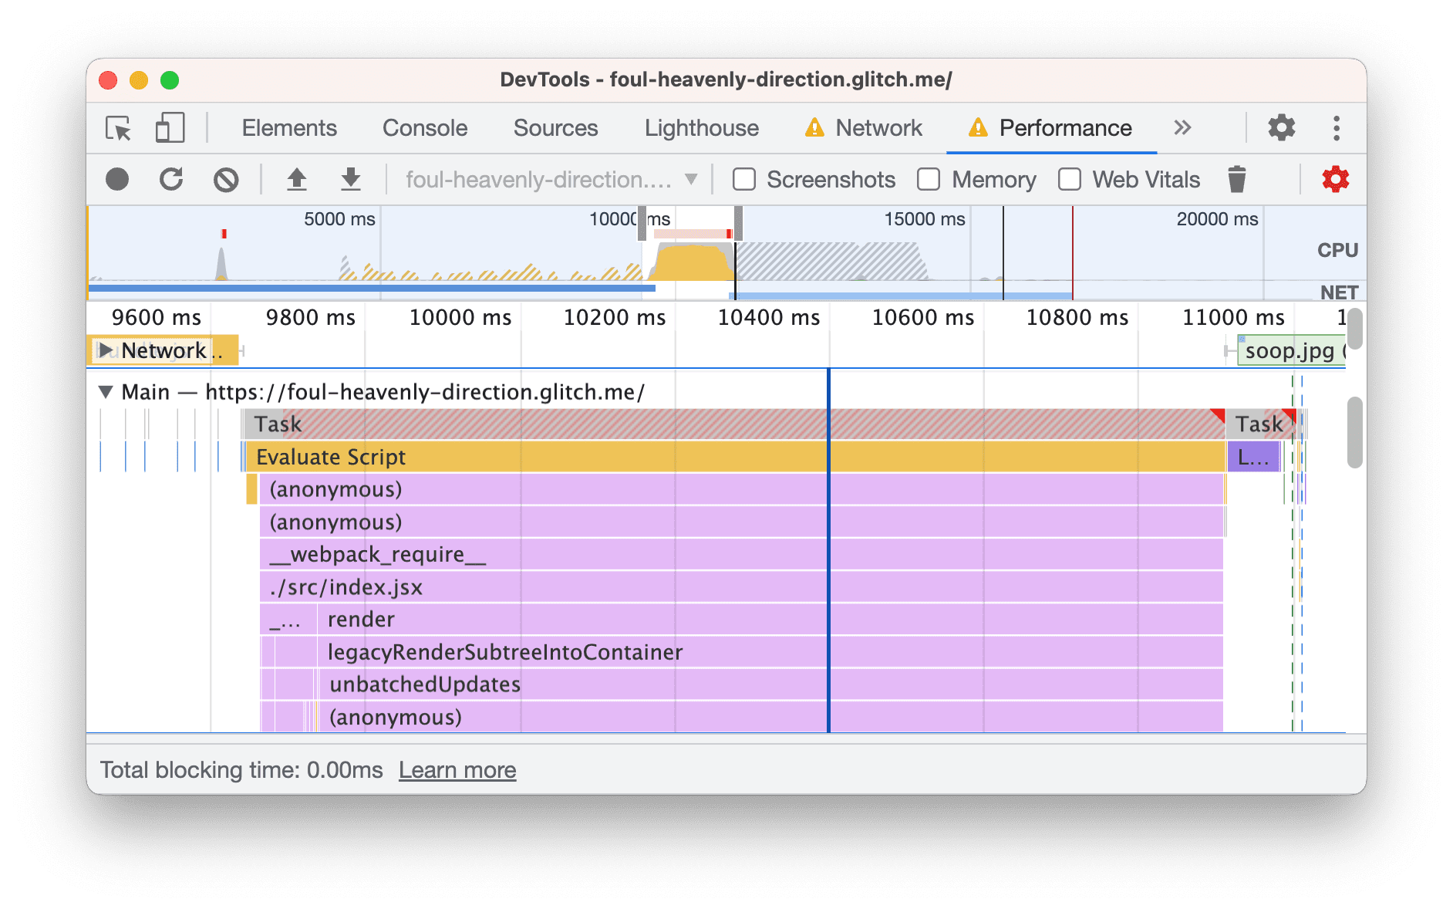This screenshot has height=909, width=1453.
Task: Enable the Web Vitals checkbox
Action: click(1070, 180)
